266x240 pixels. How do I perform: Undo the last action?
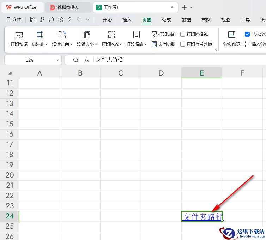pyautogui.click(x=69, y=20)
